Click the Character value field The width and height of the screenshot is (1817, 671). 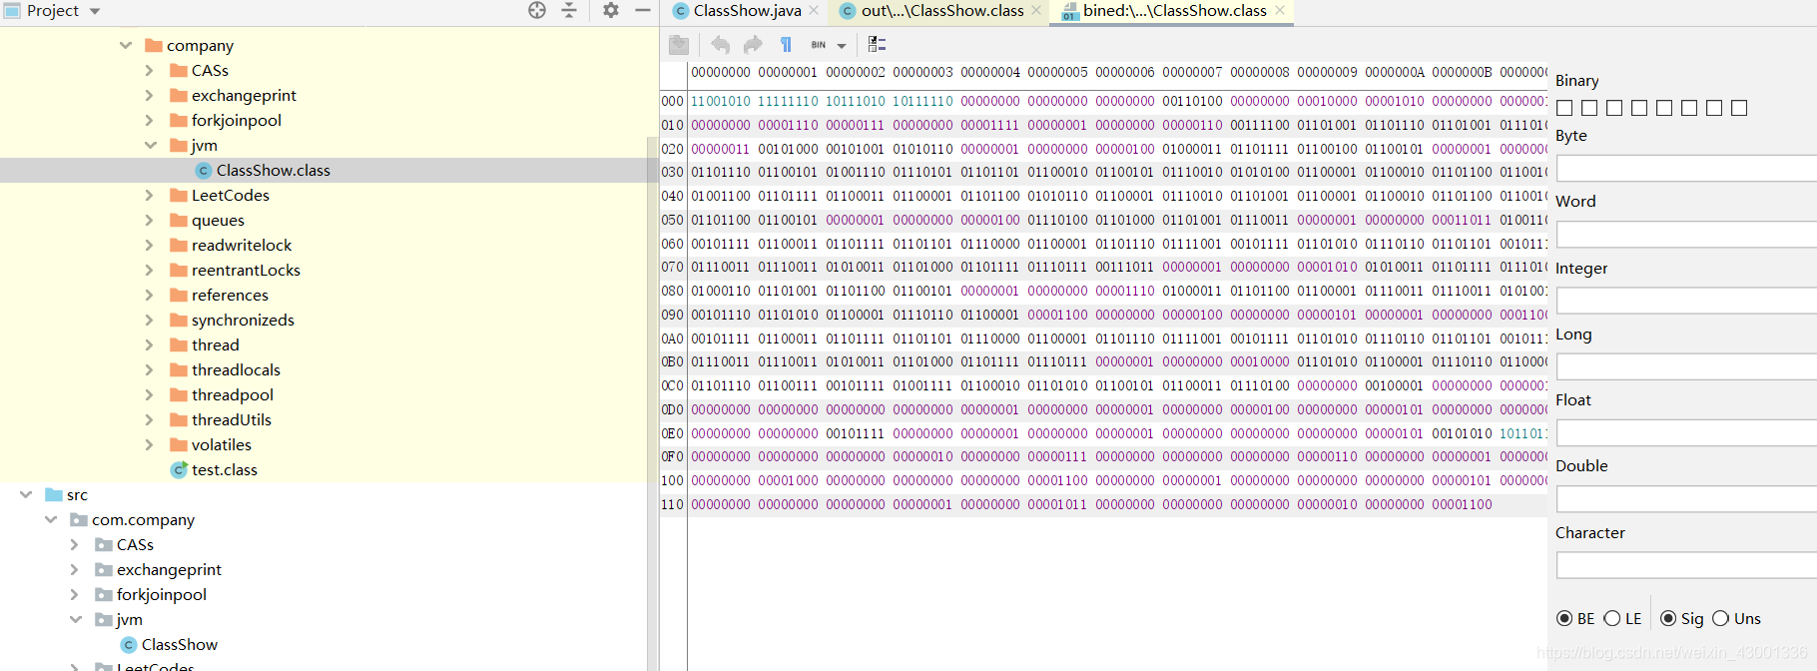coord(1686,565)
